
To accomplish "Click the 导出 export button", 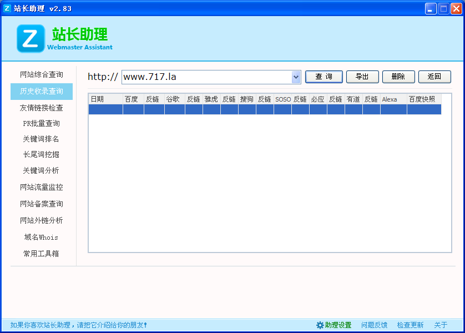I will [x=362, y=77].
